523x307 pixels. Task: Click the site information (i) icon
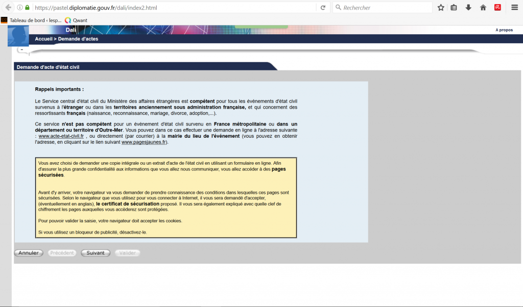click(x=19, y=8)
